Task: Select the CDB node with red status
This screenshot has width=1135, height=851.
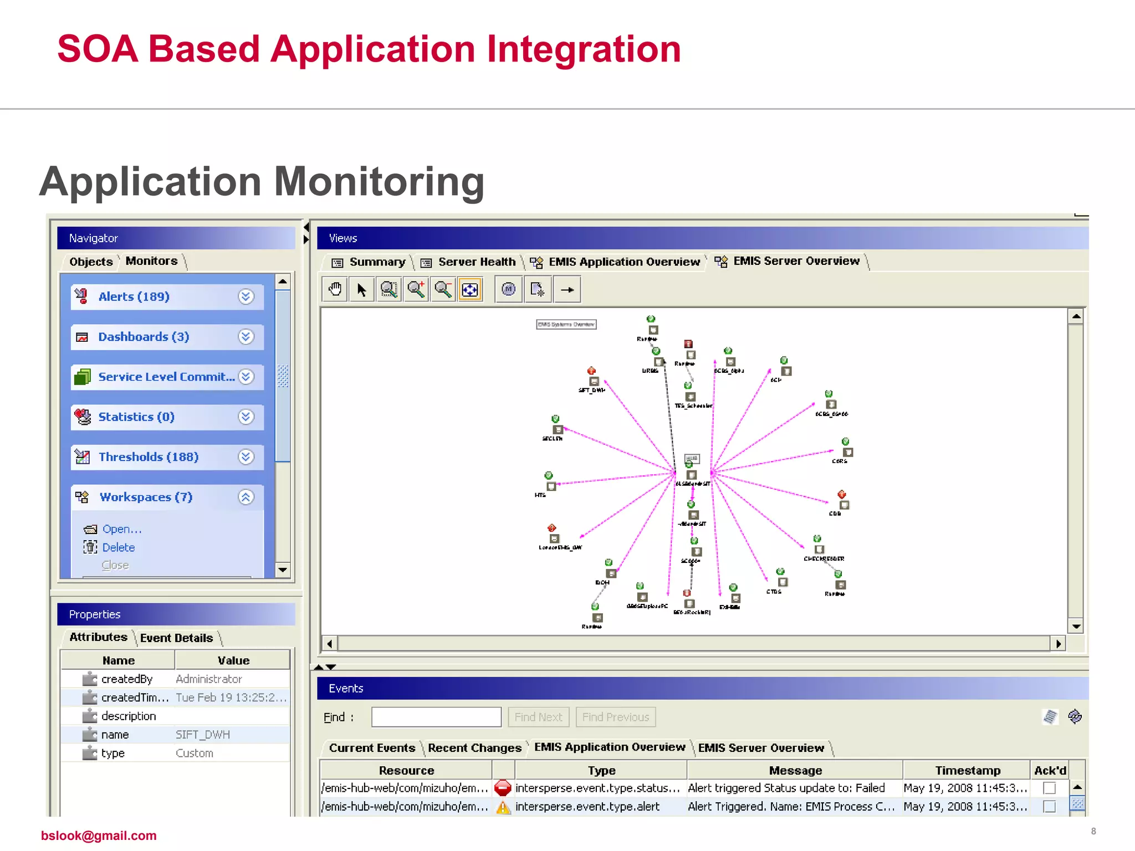Action: (844, 505)
